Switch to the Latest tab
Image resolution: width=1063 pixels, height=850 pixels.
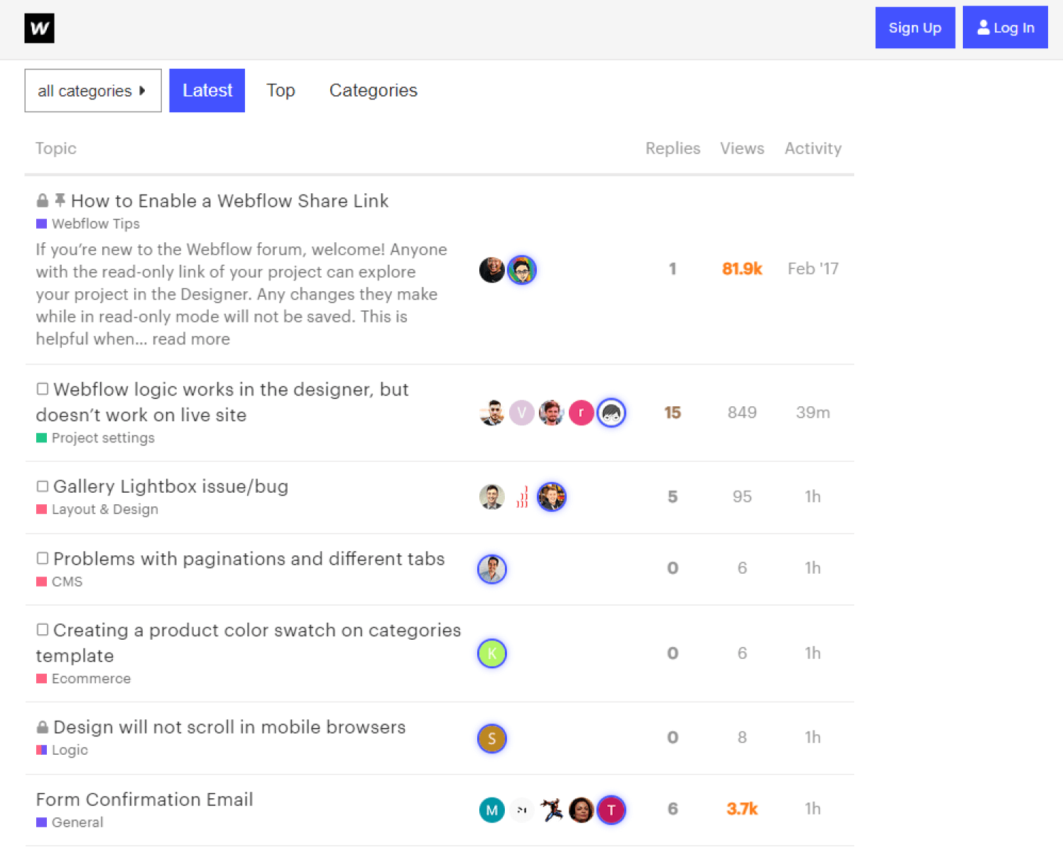point(207,91)
